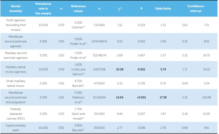Select the χ² value '2.77'
219x134 pixels.
[120, 128]
